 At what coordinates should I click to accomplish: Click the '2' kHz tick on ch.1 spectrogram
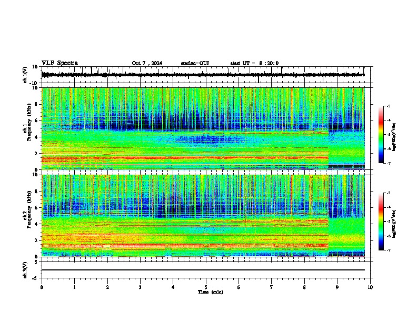pyautogui.click(x=37, y=154)
